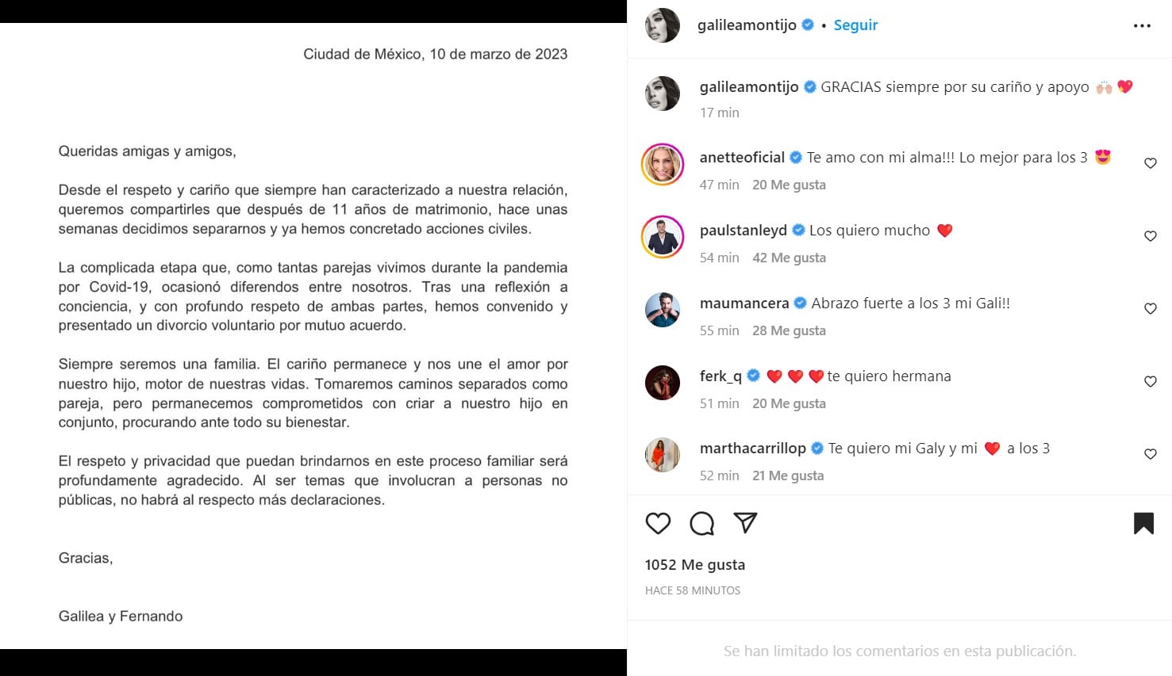Share post via paper plane icon
This screenshot has height=676, width=1172.
click(x=745, y=522)
